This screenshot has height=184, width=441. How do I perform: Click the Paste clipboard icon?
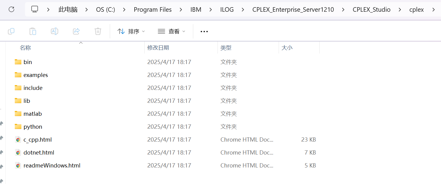(33, 31)
